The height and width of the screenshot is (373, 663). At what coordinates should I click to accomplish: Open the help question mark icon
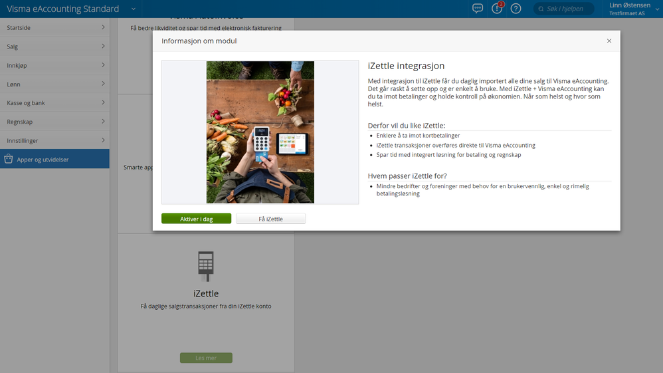(516, 9)
